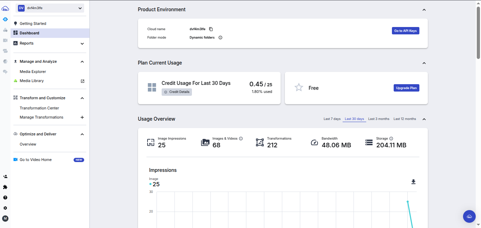Collapse the Transform and Customize section
The image size is (481, 228).
(x=82, y=98)
